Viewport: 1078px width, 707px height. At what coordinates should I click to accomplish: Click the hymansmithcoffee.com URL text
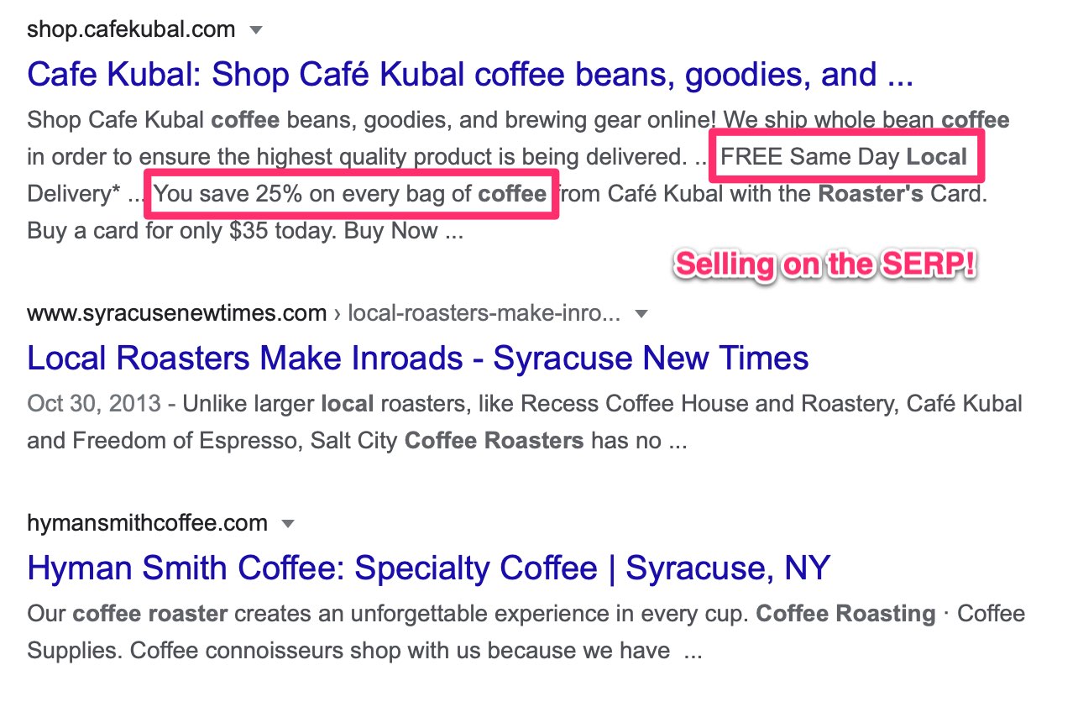[x=147, y=523]
